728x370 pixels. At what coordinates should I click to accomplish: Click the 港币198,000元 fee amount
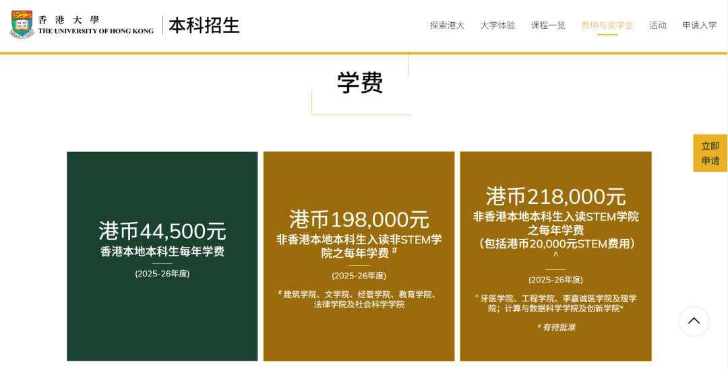[x=359, y=219]
